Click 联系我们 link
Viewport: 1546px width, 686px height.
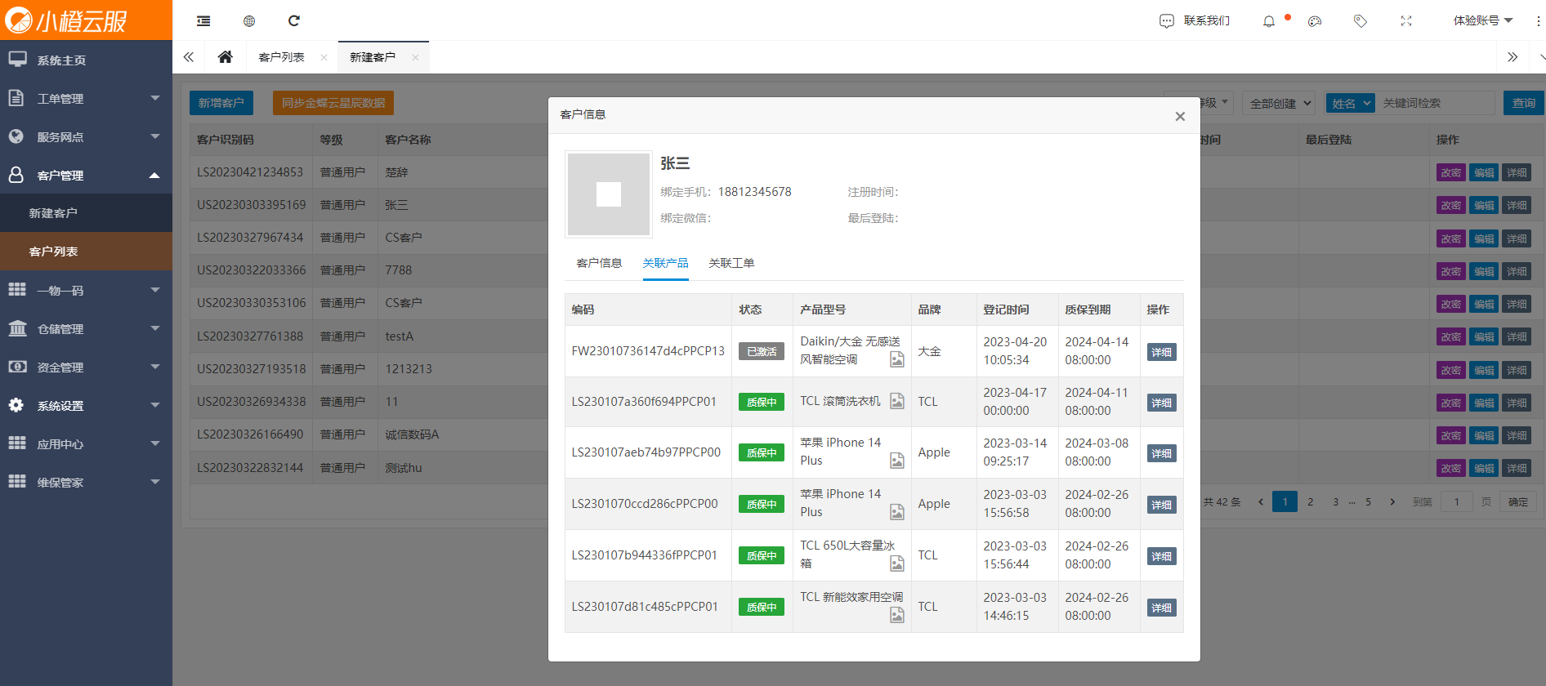coord(1206,20)
